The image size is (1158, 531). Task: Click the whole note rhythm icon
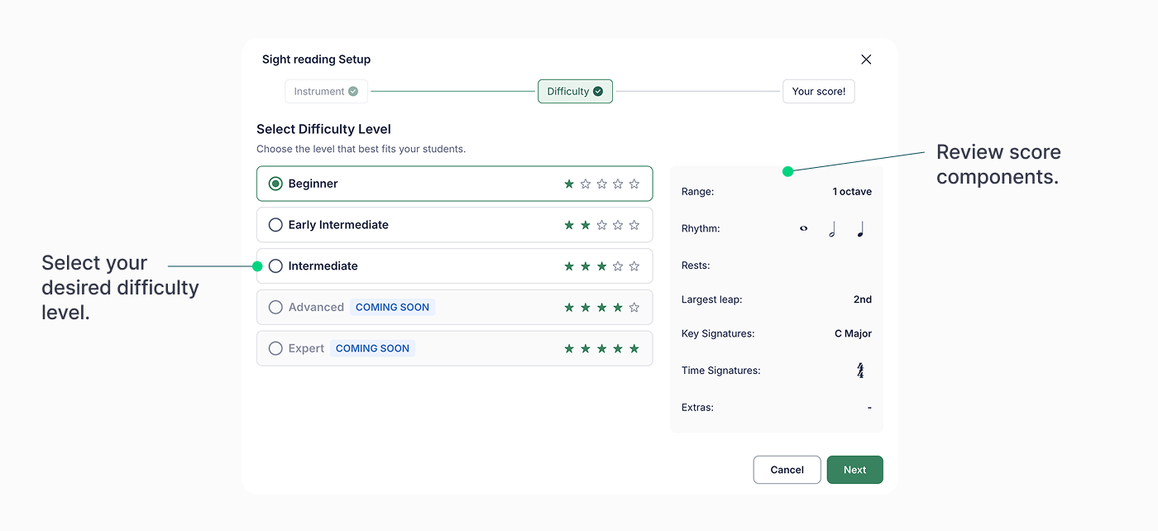coord(803,229)
